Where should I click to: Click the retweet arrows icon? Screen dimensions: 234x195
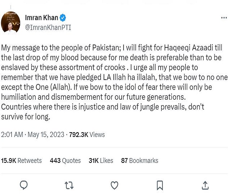pyautogui.click(x=69, y=185)
